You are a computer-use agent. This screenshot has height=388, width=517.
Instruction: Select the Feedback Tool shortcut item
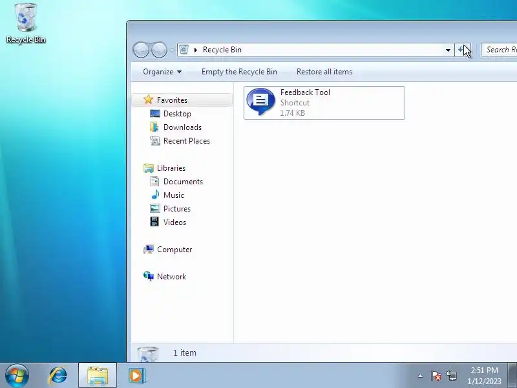coord(324,103)
